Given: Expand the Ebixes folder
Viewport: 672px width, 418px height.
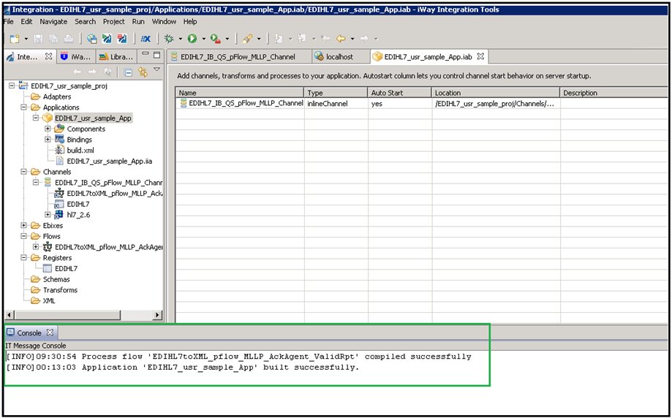Looking at the screenshot, I should pos(24,226).
